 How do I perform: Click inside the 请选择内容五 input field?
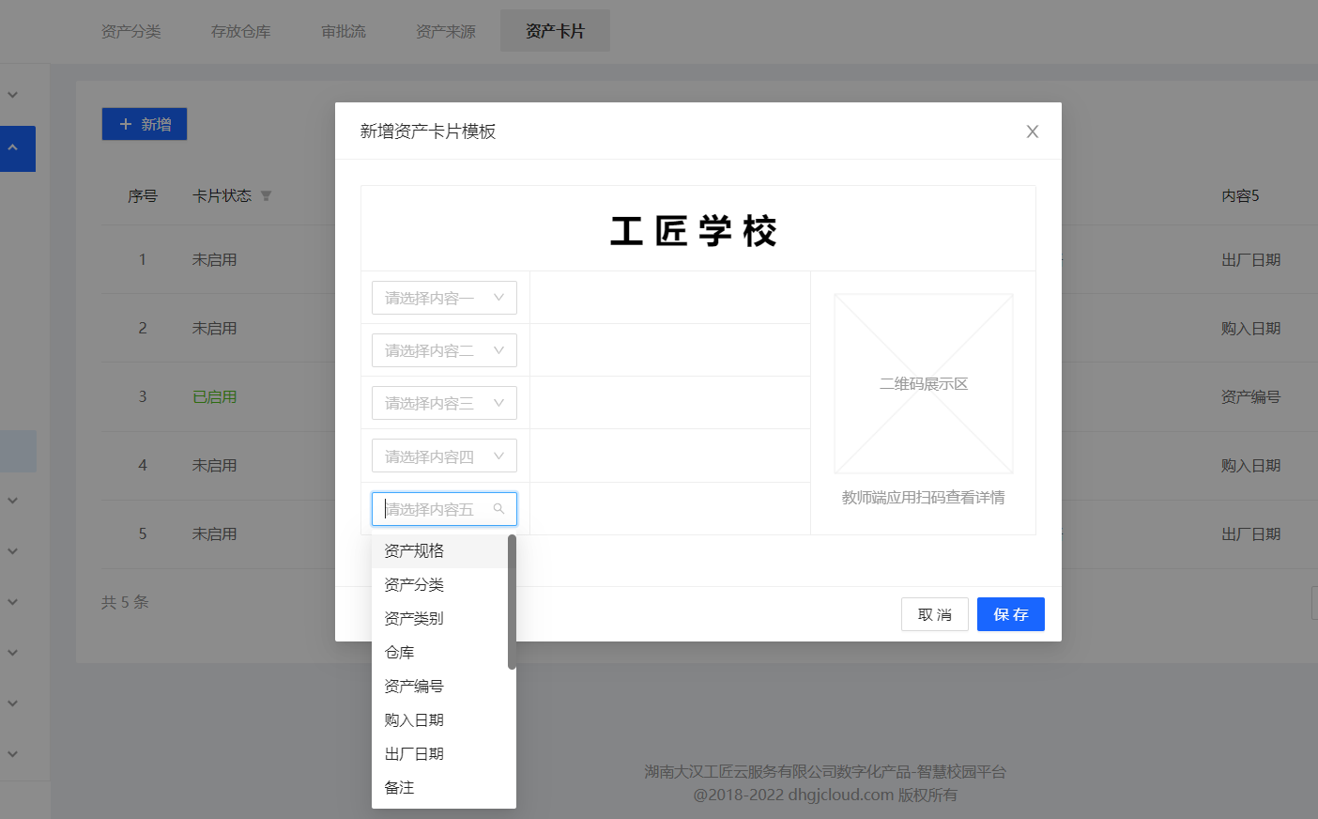point(437,508)
